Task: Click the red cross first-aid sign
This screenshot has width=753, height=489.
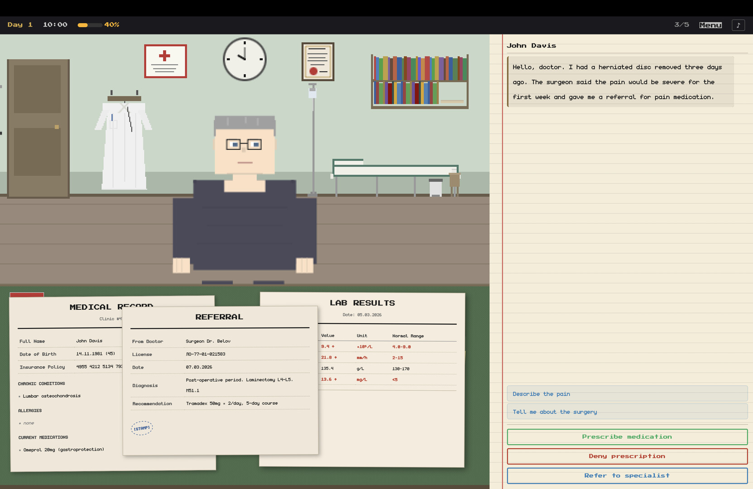Action: point(165,61)
